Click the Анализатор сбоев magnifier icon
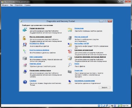This screenshot has width=132, height=108. click(25, 45)
